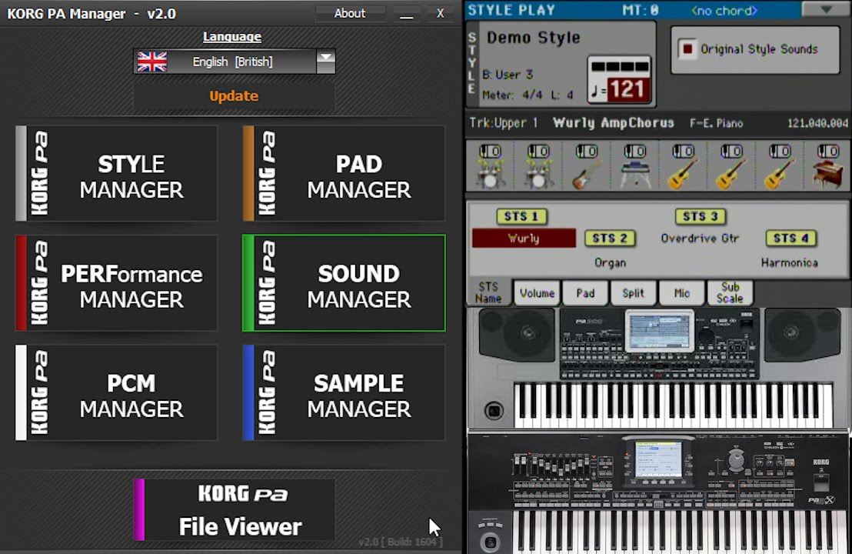Click the Overdrive Gtr STS name
852x554 pixels.
[700, 238]
